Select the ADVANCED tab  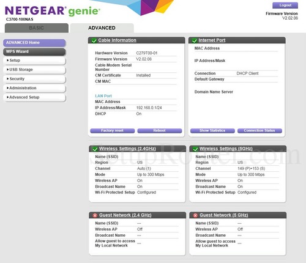102,28
